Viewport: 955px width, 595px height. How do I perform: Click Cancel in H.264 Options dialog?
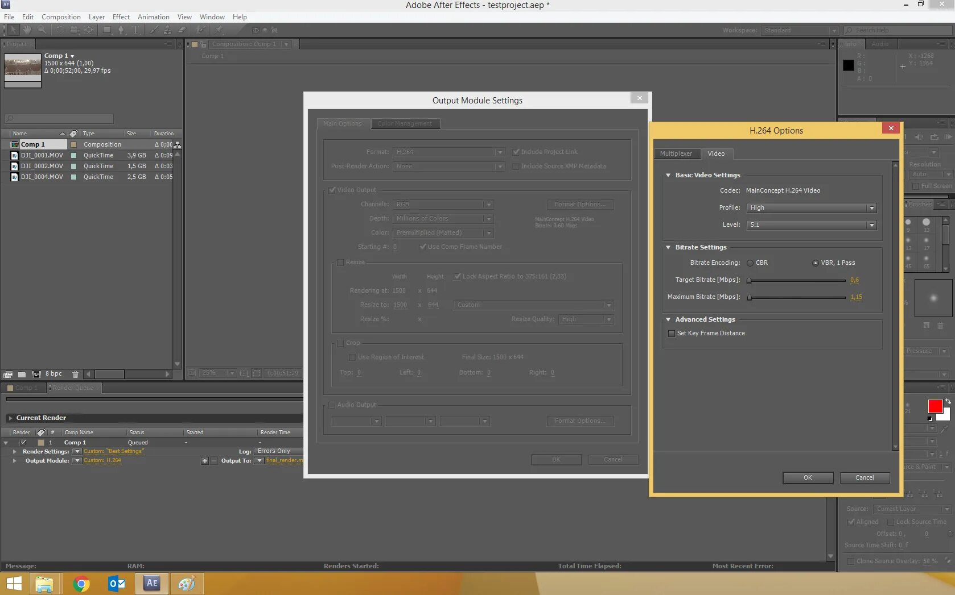[865, 478]
